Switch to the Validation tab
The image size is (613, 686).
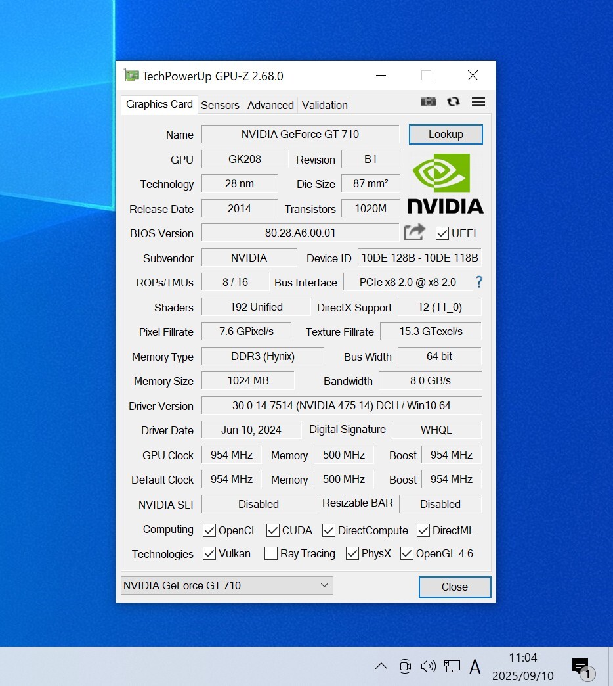point(325,105)
